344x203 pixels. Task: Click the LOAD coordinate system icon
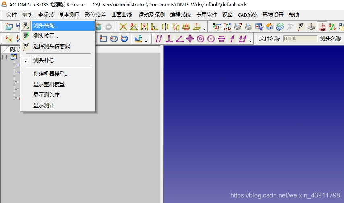coord(228,27)
